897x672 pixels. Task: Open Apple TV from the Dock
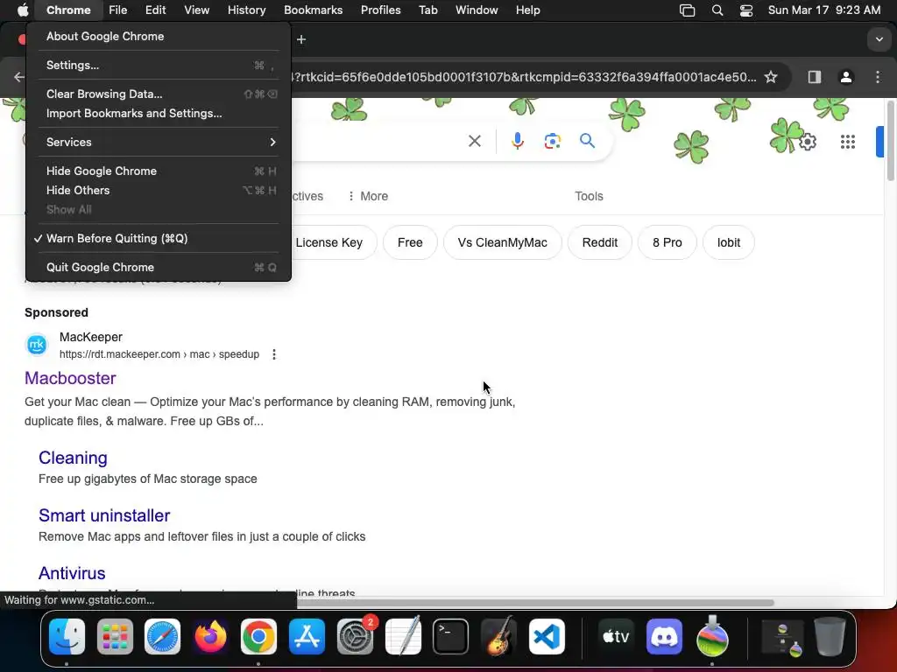point(616,636)
